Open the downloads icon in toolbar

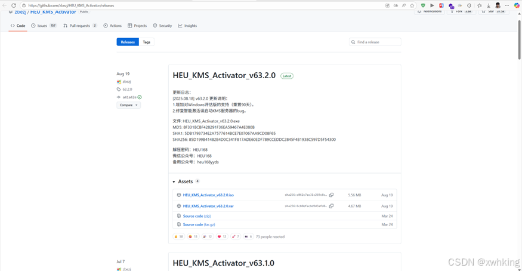489,5
